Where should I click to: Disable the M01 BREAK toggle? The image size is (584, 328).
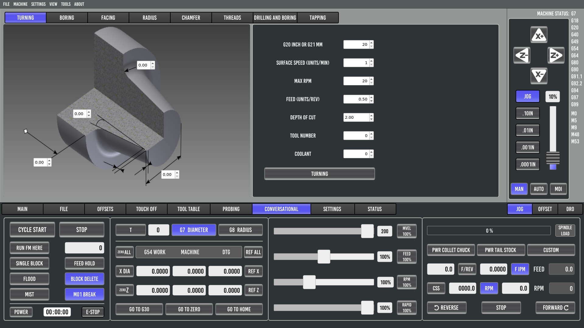(x=84, y=294)
